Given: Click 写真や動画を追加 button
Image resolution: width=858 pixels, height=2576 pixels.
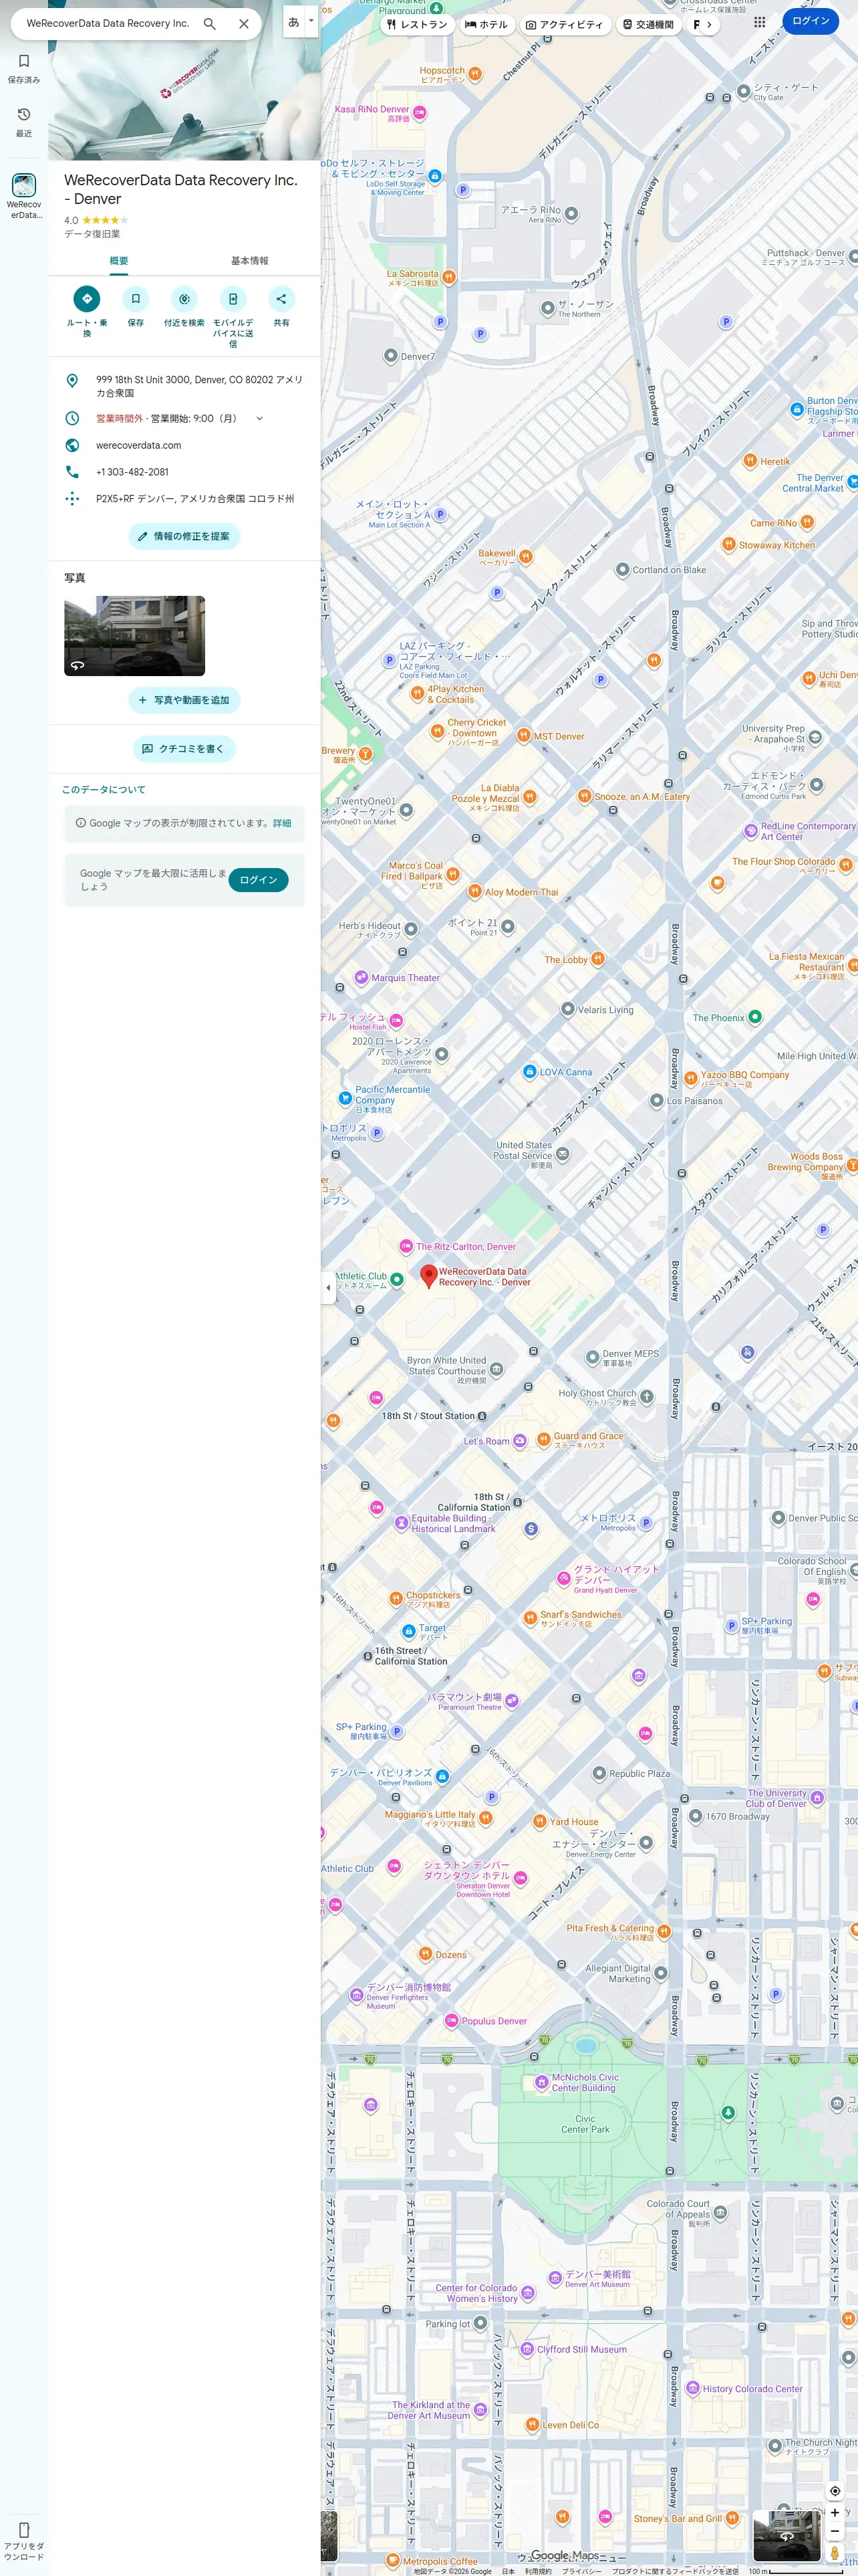Looking at the screenshot, I should pyautogui.click(x=185, y=700).
